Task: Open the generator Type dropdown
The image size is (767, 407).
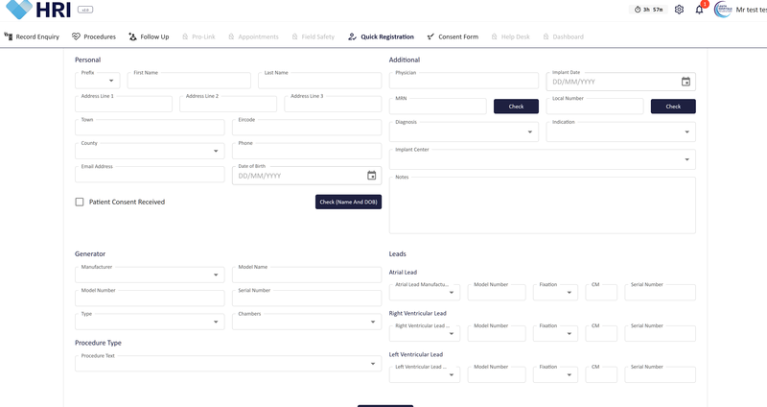Action: point(150,322)
